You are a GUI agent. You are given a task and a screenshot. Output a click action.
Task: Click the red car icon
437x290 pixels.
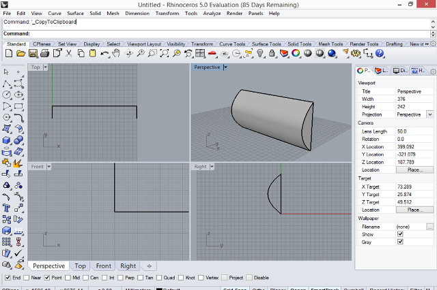coord(212,53)
